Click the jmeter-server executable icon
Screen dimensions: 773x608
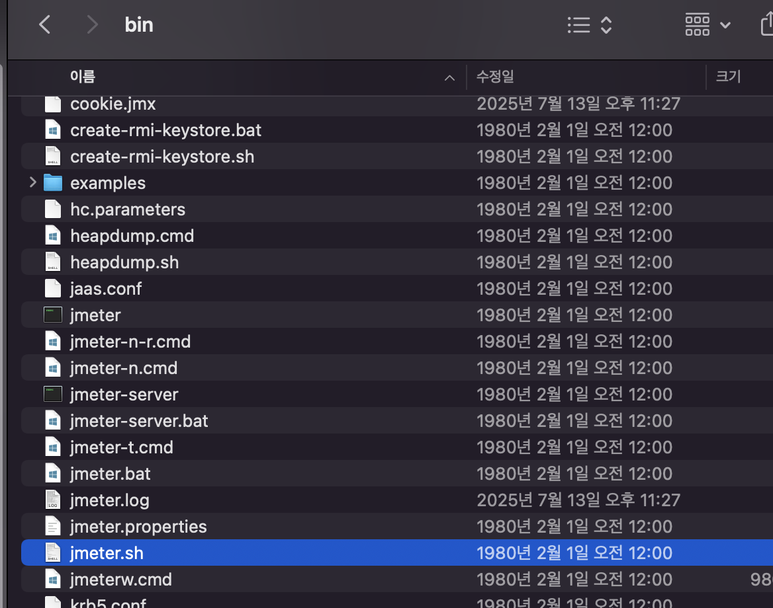coord(53,395)
